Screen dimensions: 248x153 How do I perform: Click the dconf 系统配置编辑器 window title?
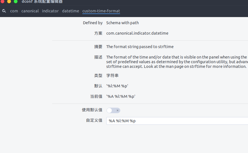42,2
